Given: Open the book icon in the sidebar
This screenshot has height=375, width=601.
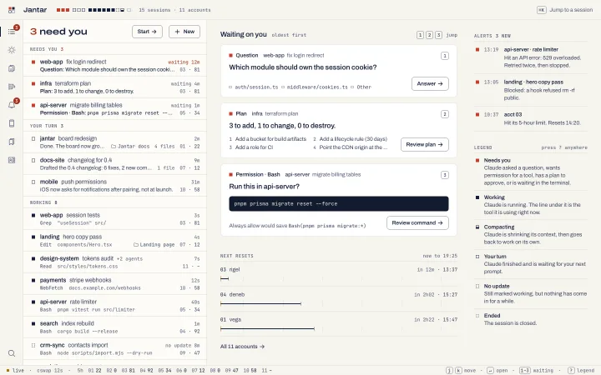Looking at the screenshot, I should coord(12,142).
